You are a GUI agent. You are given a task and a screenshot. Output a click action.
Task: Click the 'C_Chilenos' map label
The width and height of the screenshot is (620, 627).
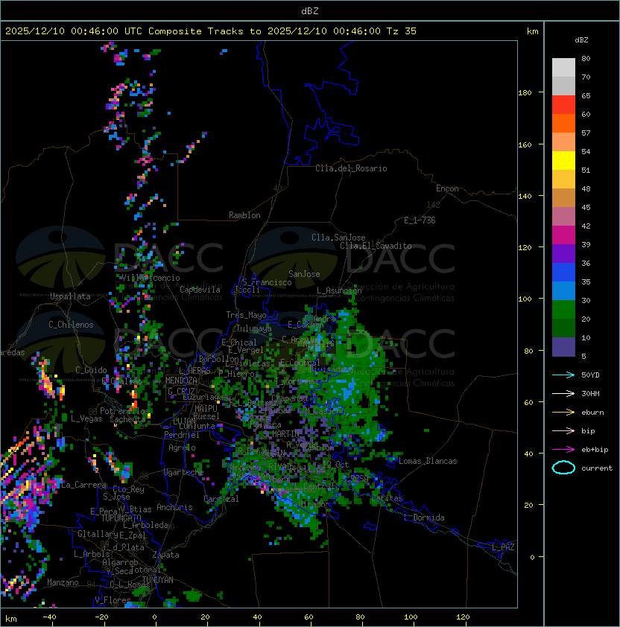(71, 325)
